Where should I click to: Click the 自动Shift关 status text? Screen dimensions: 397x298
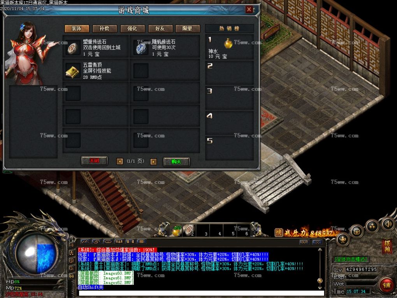[x=90, y=287]
